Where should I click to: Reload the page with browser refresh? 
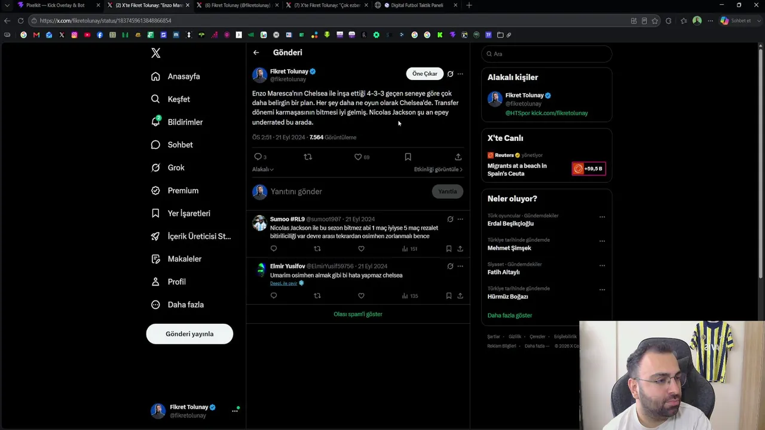(20, 21)
